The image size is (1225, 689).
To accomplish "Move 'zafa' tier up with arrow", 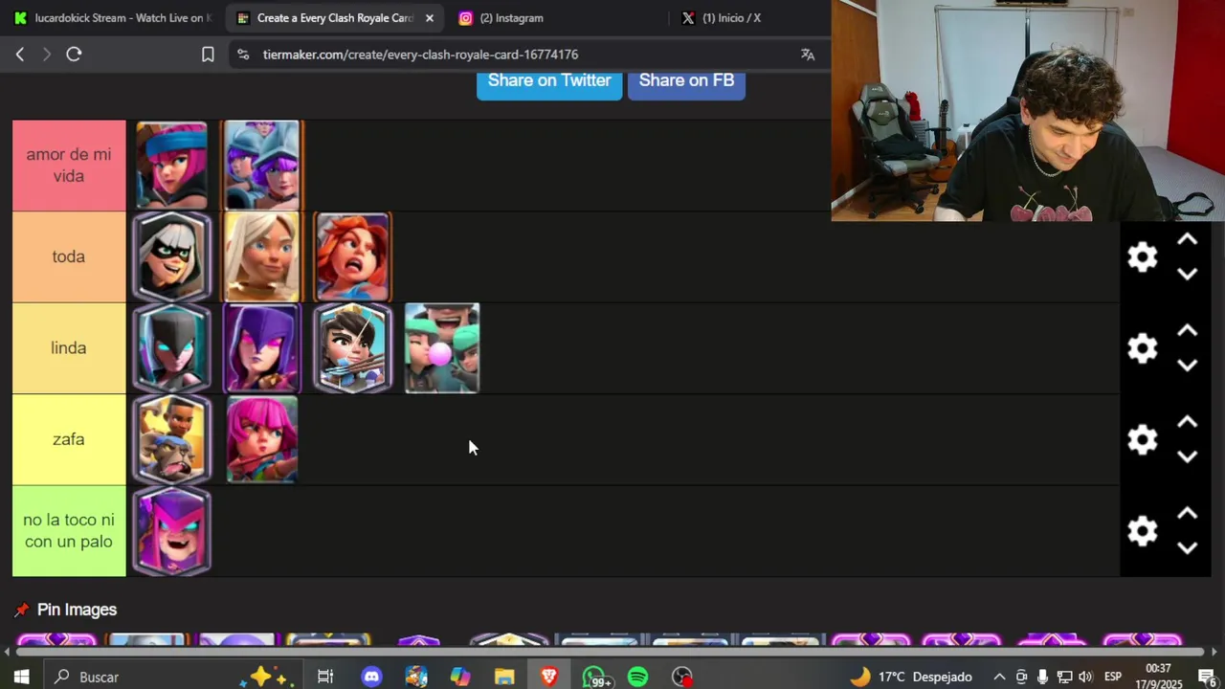I will click(1188, 423).
